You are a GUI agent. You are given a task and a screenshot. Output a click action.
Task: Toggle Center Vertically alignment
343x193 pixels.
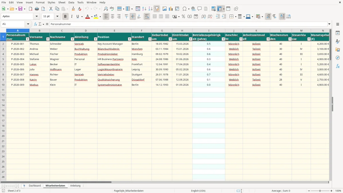click(x=133, y=17)
